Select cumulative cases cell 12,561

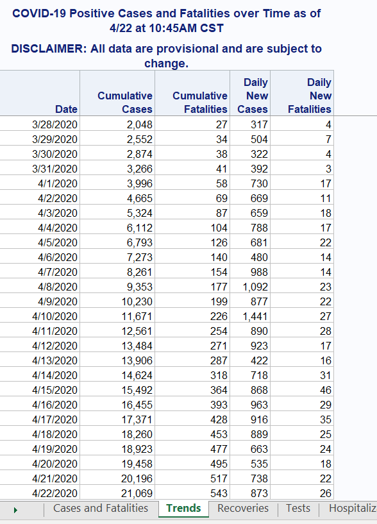(x=117, y=330)
